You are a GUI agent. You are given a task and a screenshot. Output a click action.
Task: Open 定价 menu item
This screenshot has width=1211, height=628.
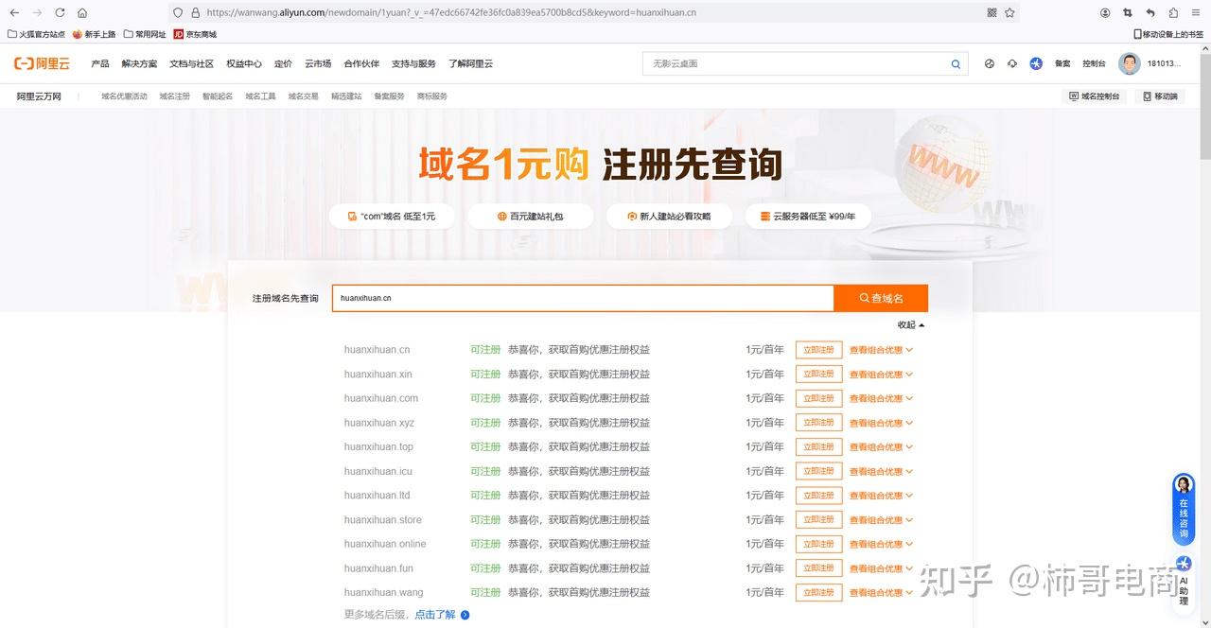click(283, 63)
